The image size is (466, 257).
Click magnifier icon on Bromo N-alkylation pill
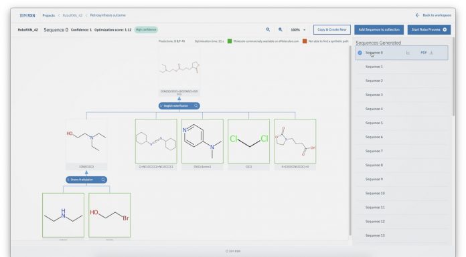coord(103,180)
